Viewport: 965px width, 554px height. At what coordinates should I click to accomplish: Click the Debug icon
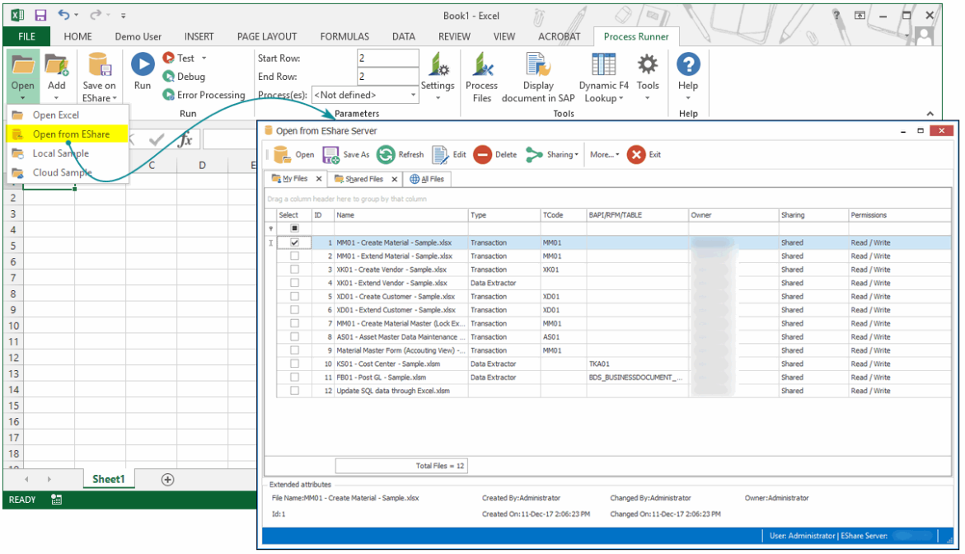(x=169, y=77)
